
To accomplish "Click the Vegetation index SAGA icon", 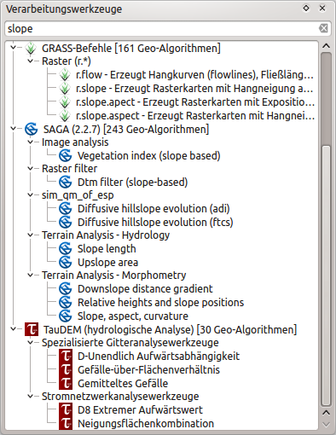I will pyautogui.click(x=66, y=156).
